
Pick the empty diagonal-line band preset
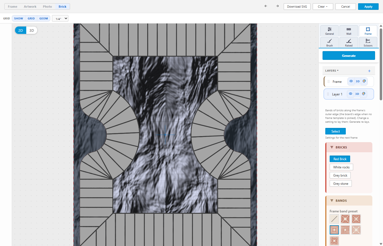(x=334, y=219)
